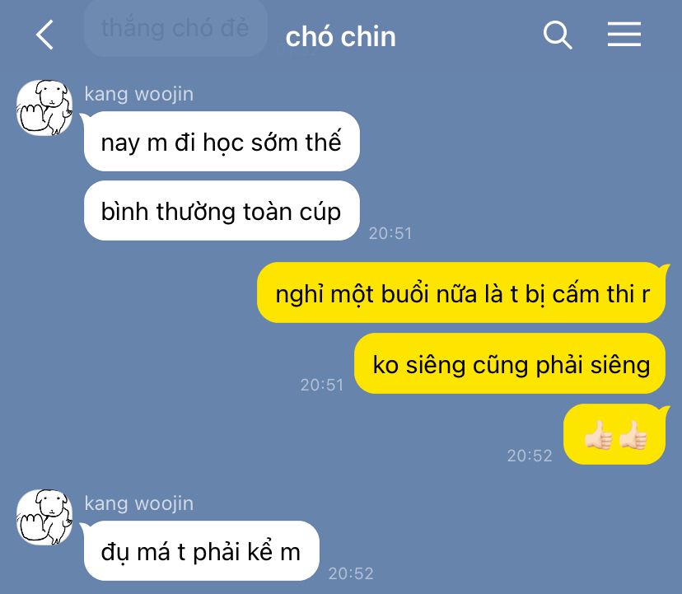Select bubble 'ko siêng cũng phải siêng'

[x=510, y=363]
